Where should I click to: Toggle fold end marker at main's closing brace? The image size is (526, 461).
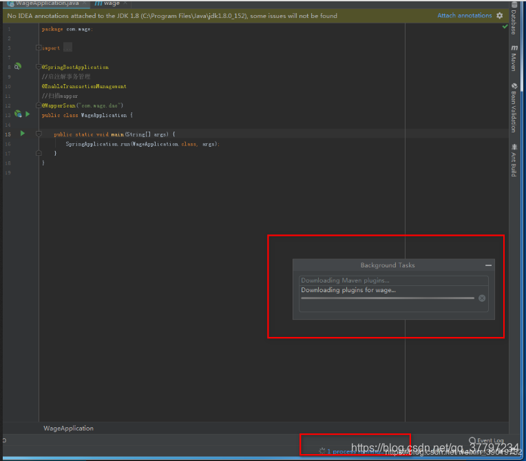(39, 153)
